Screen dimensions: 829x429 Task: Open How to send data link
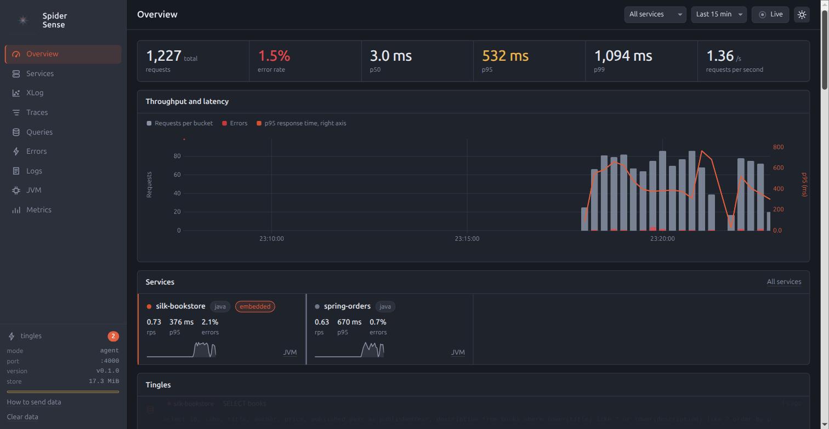click(x=34, y=402)
